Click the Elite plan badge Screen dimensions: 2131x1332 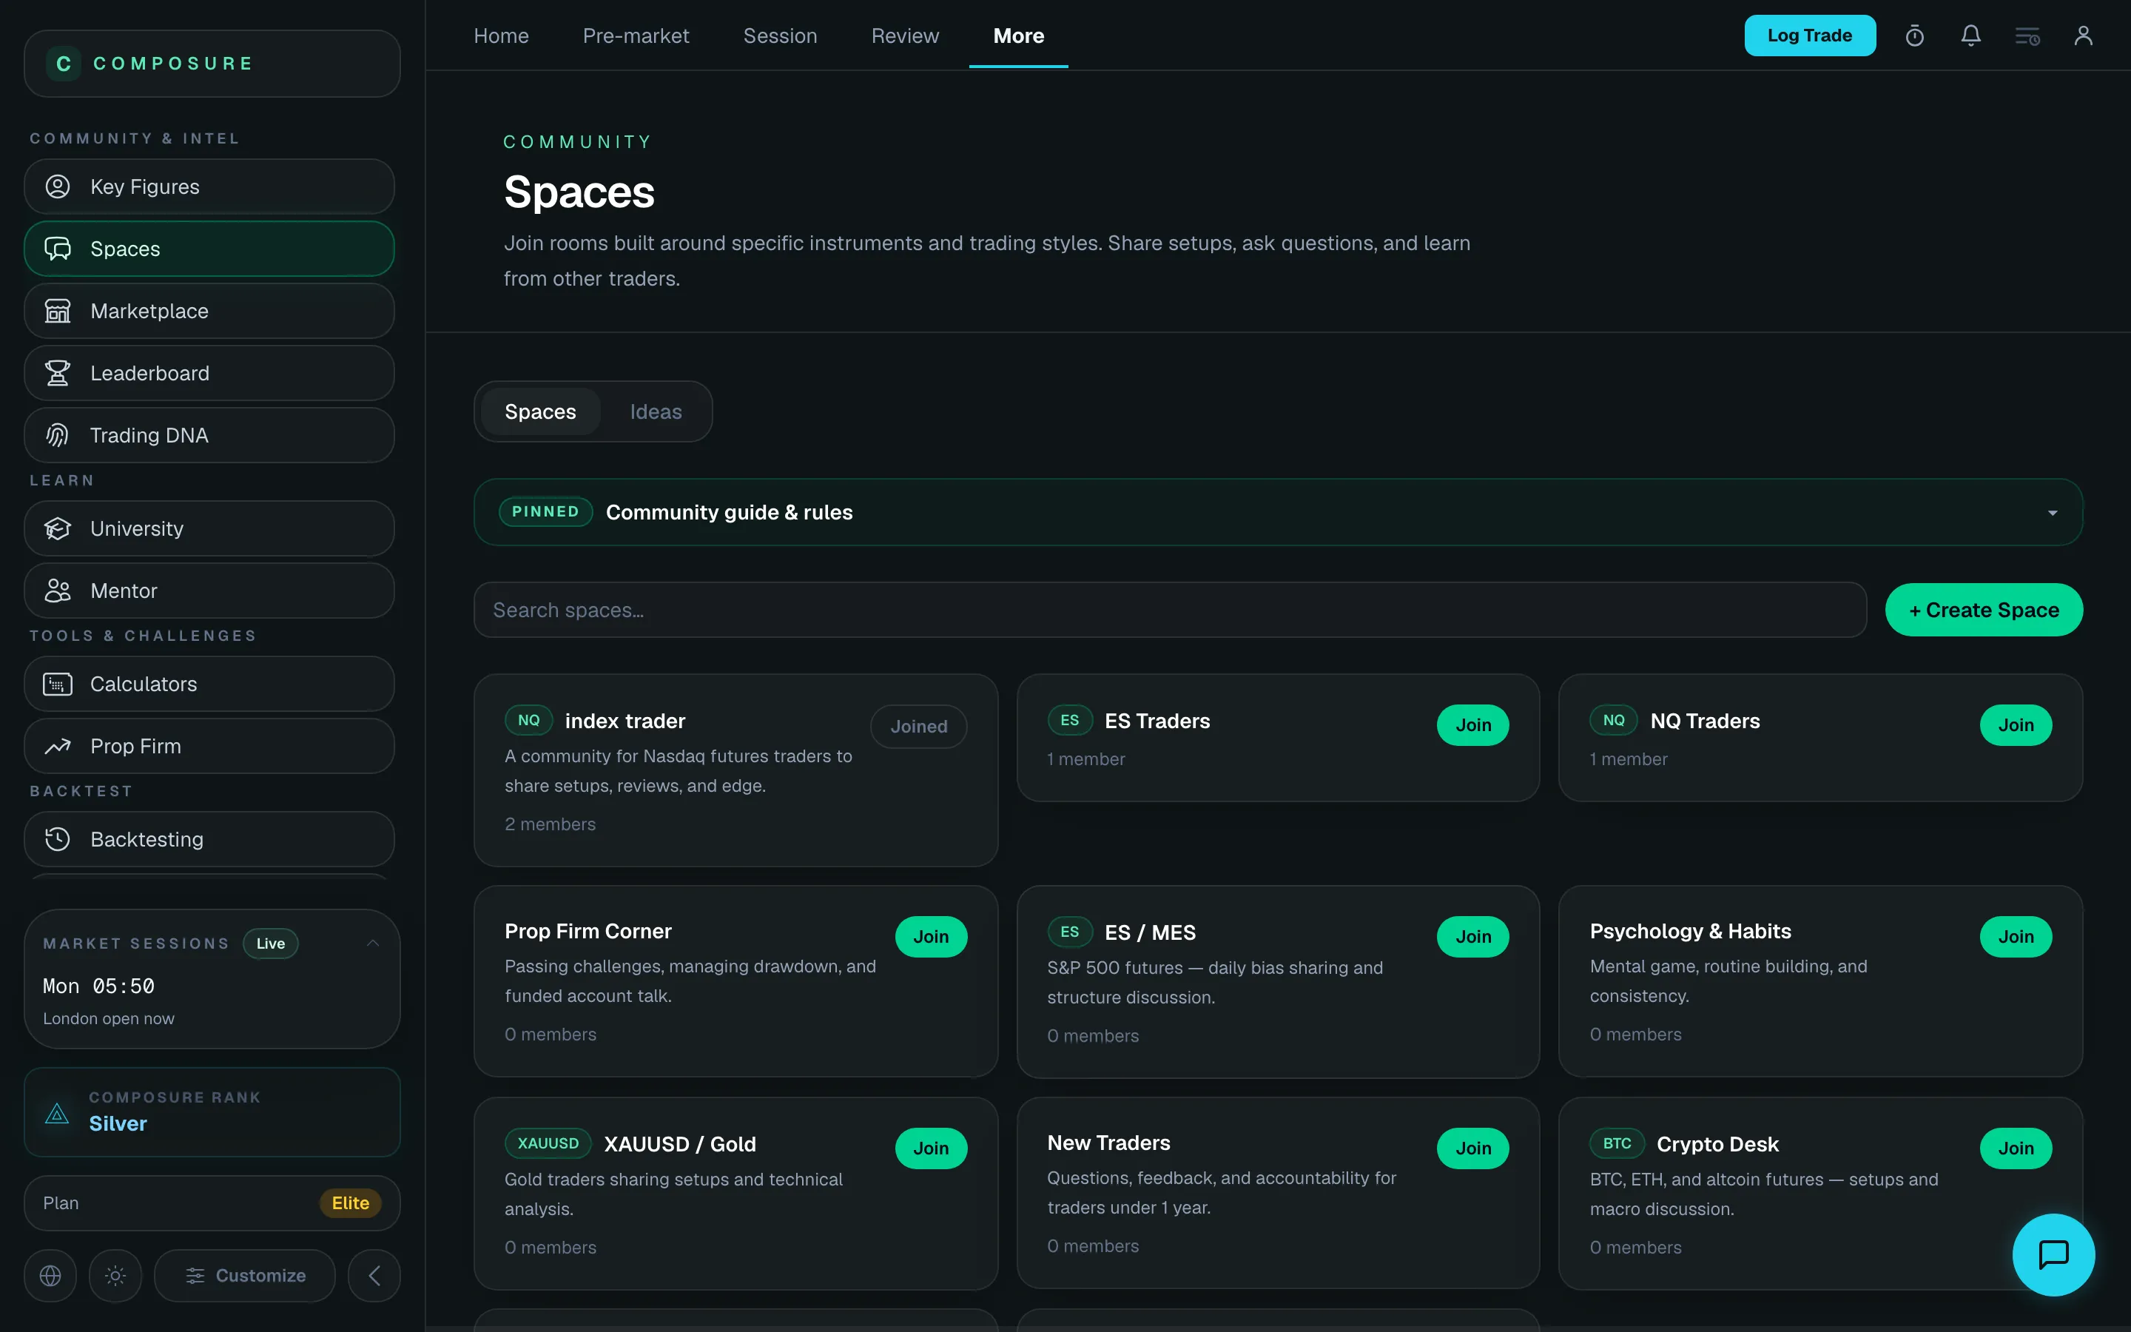(x=351, y=1202)
